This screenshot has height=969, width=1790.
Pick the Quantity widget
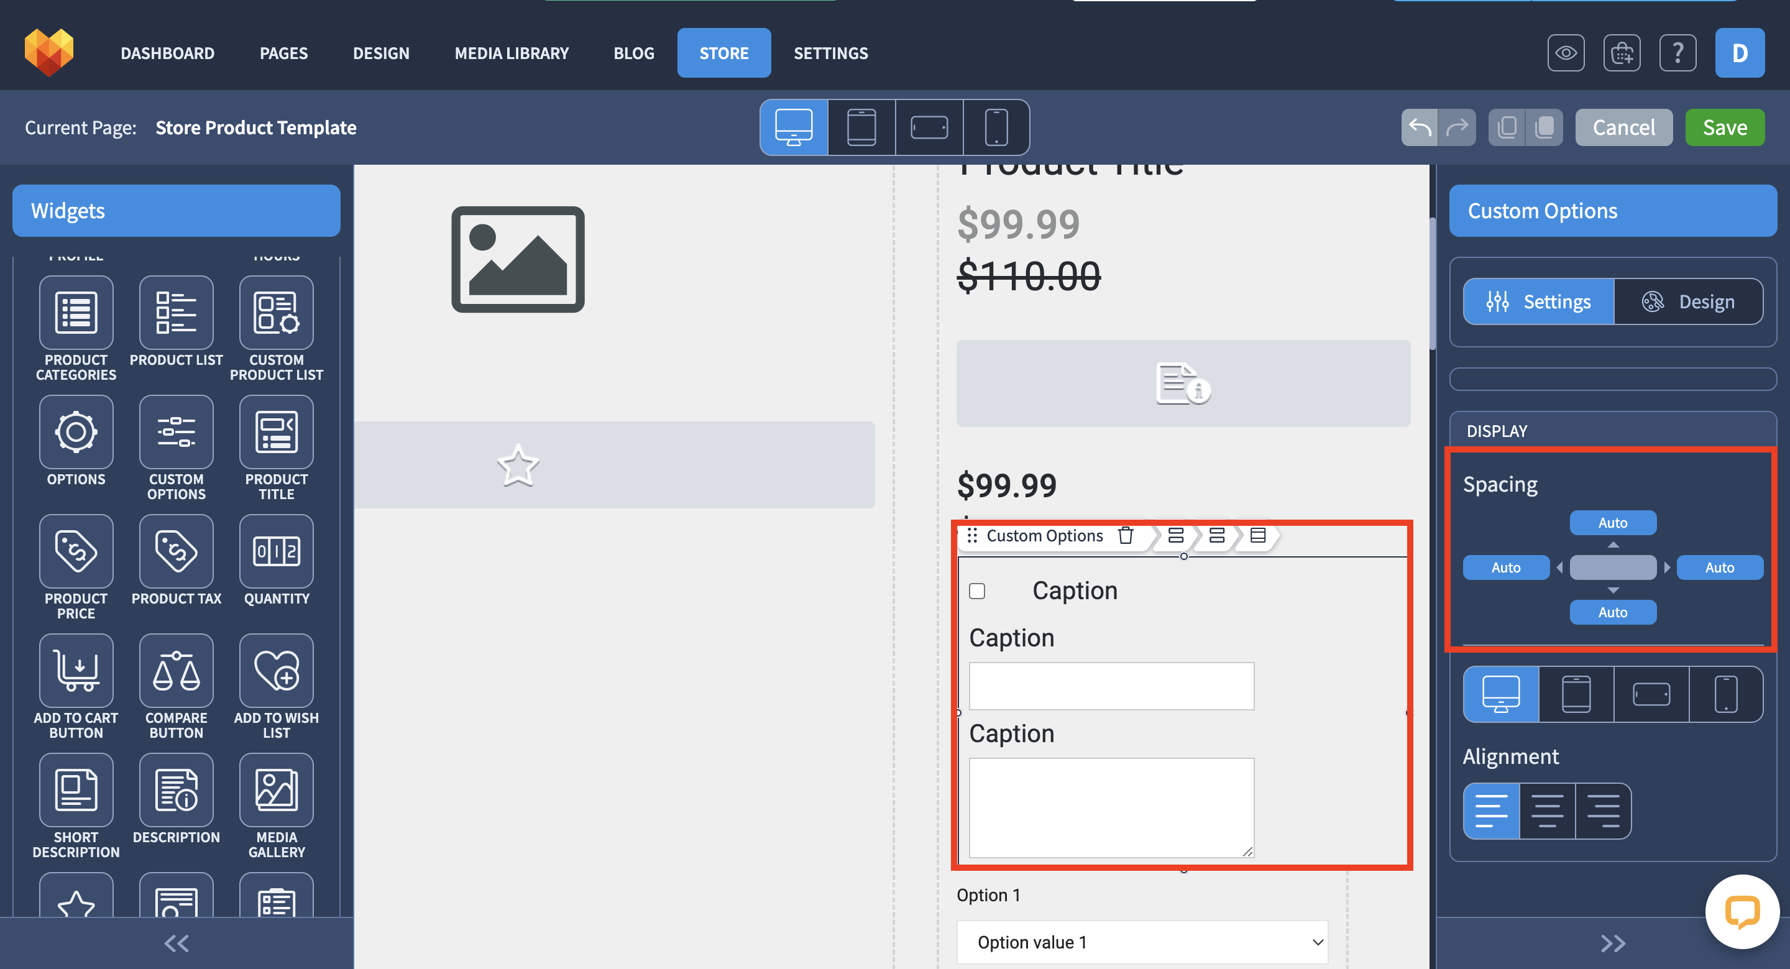276,552
